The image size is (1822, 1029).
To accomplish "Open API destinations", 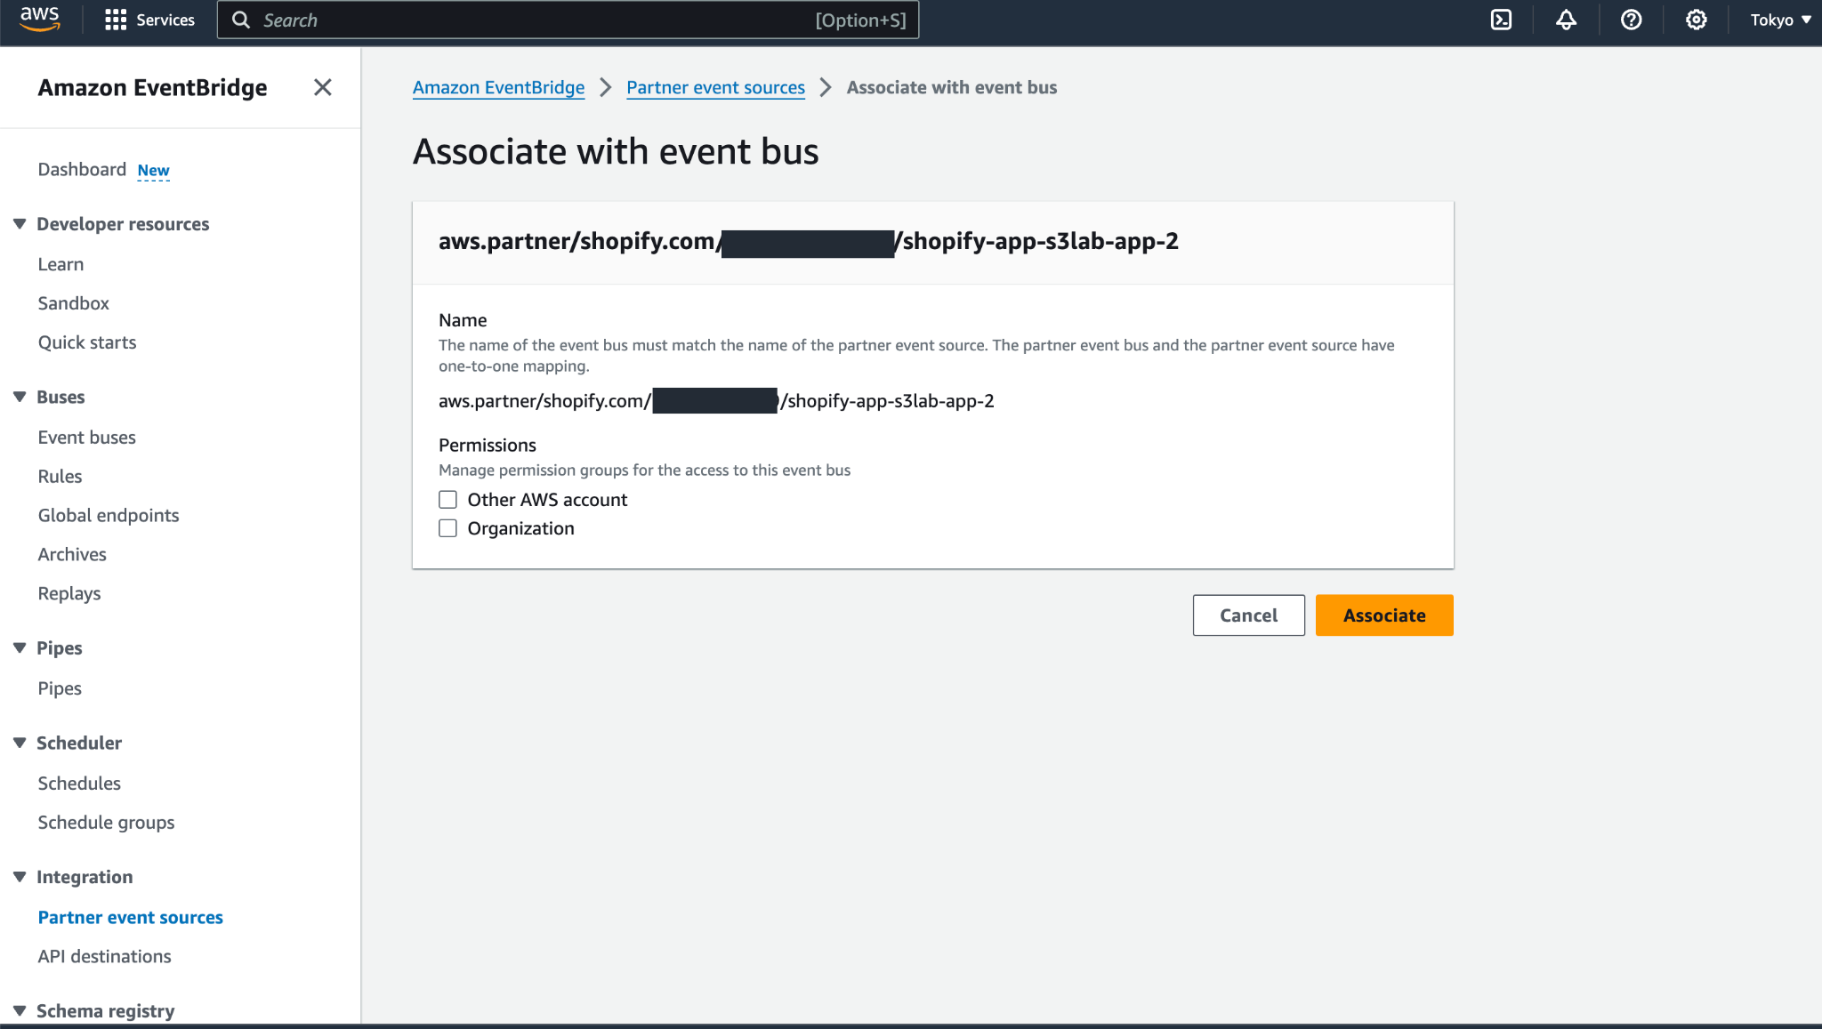I will (x=105, y=957).
